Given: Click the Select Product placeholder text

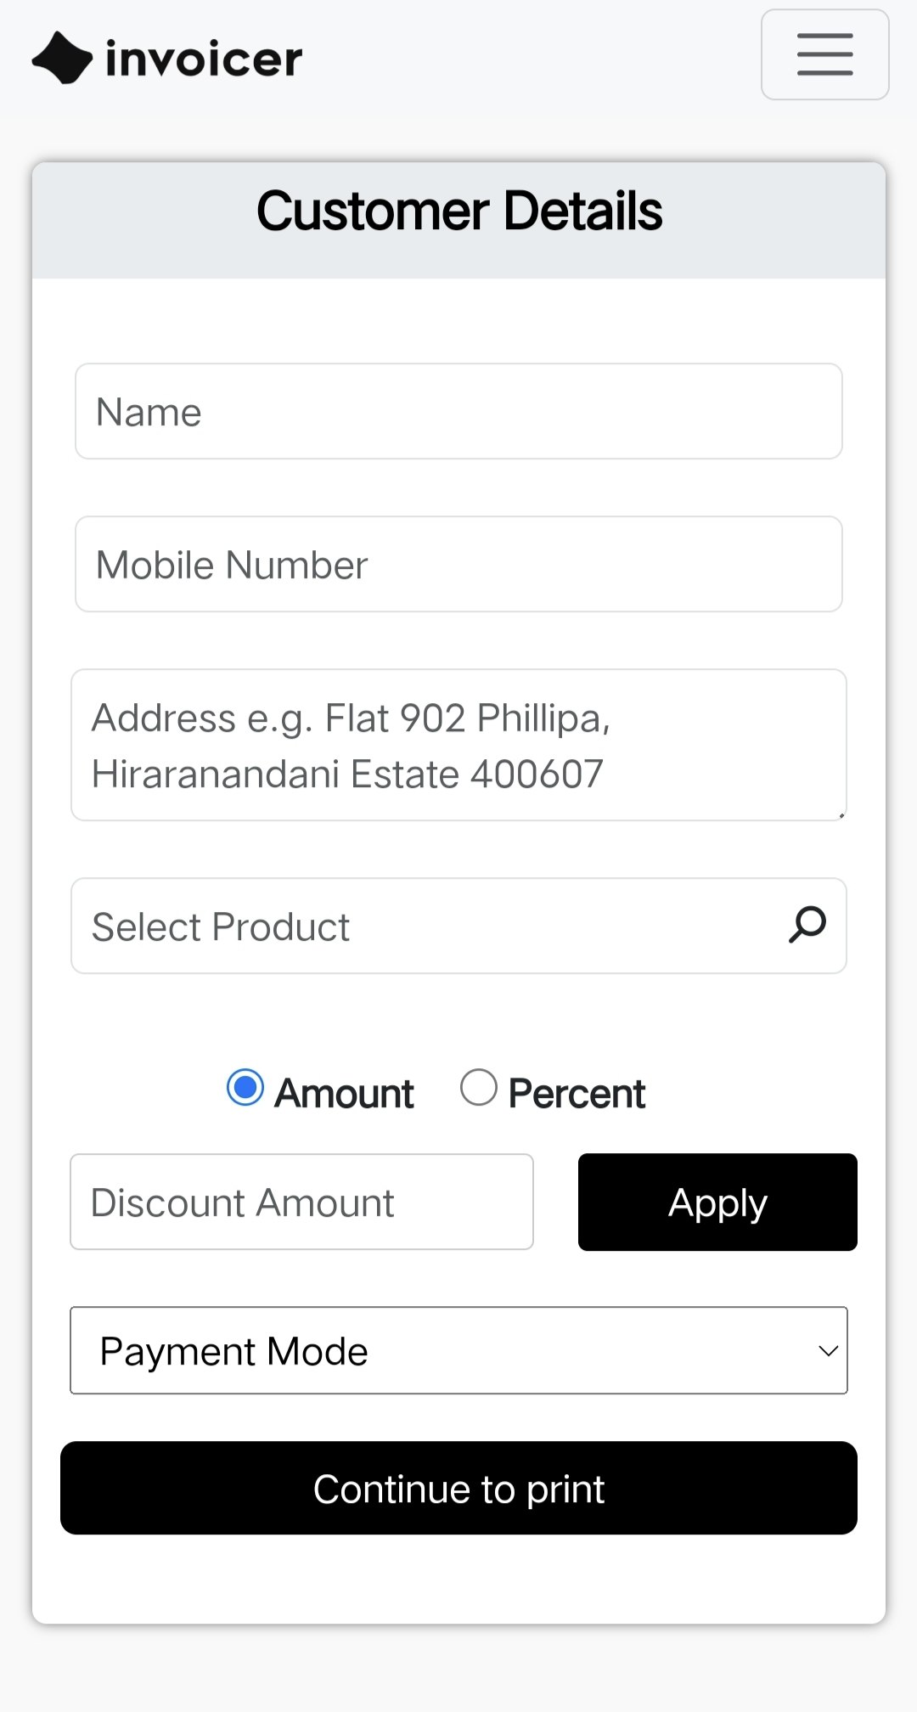Looking at the screenshot, I should (x=221, y=926).
